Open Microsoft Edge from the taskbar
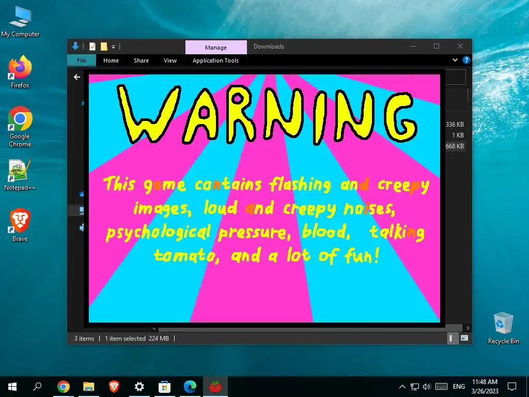Screen dimensions: 529x397 point(190,387)
